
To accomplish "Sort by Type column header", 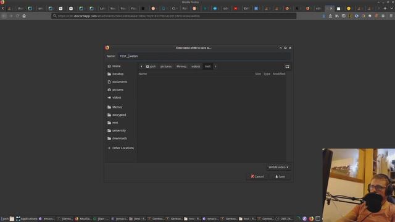I will tap(267, 74).
